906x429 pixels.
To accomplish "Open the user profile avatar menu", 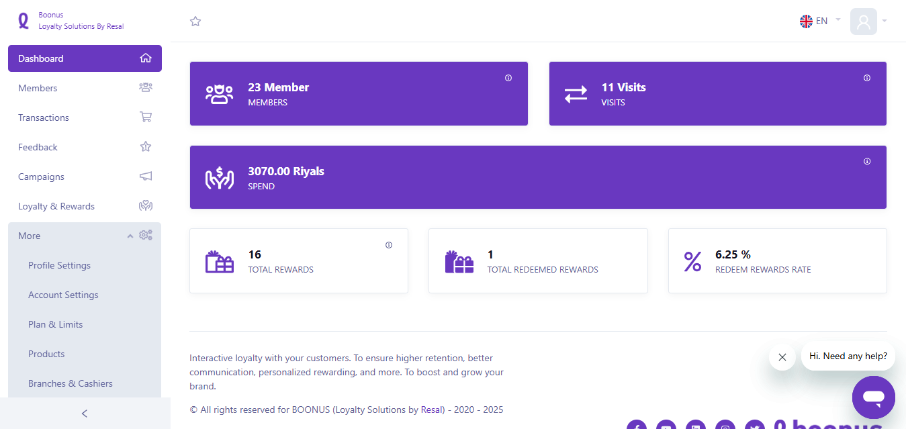I will (864, 21).
